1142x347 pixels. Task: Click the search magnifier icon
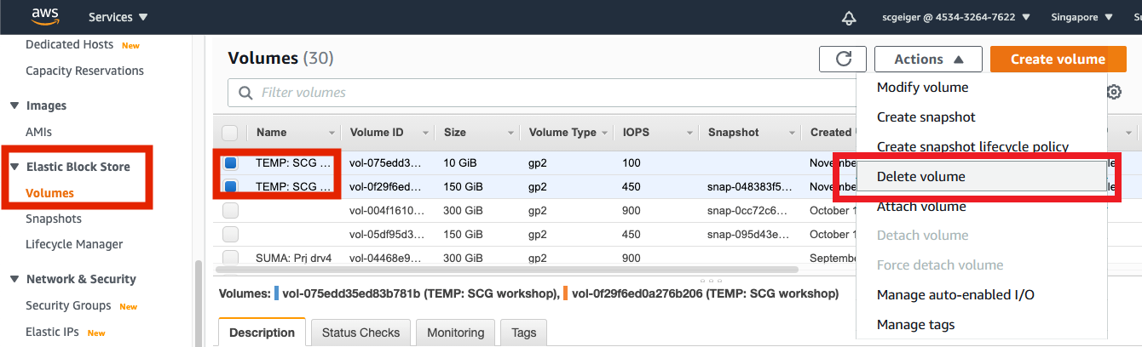click(245, 93)
